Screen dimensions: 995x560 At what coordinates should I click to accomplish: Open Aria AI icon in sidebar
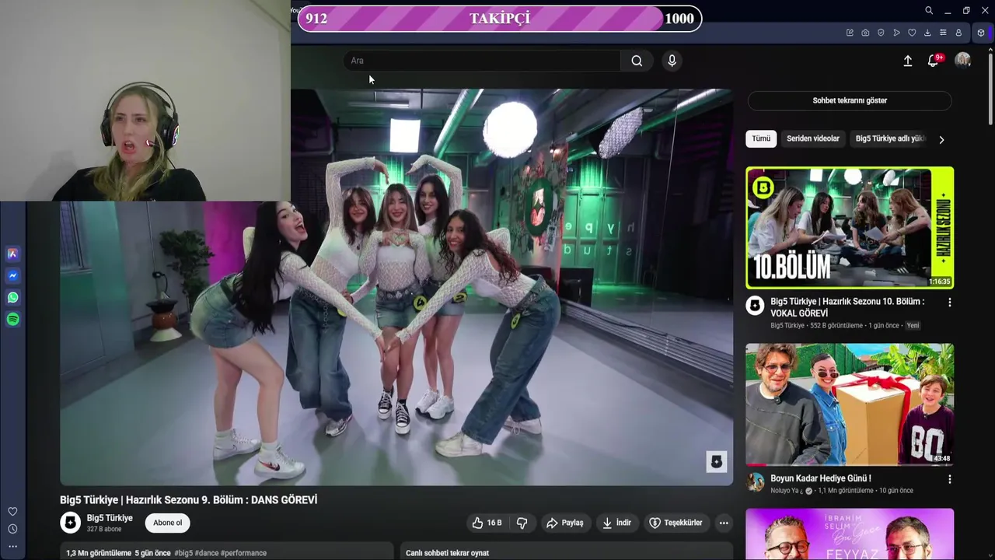12,254
